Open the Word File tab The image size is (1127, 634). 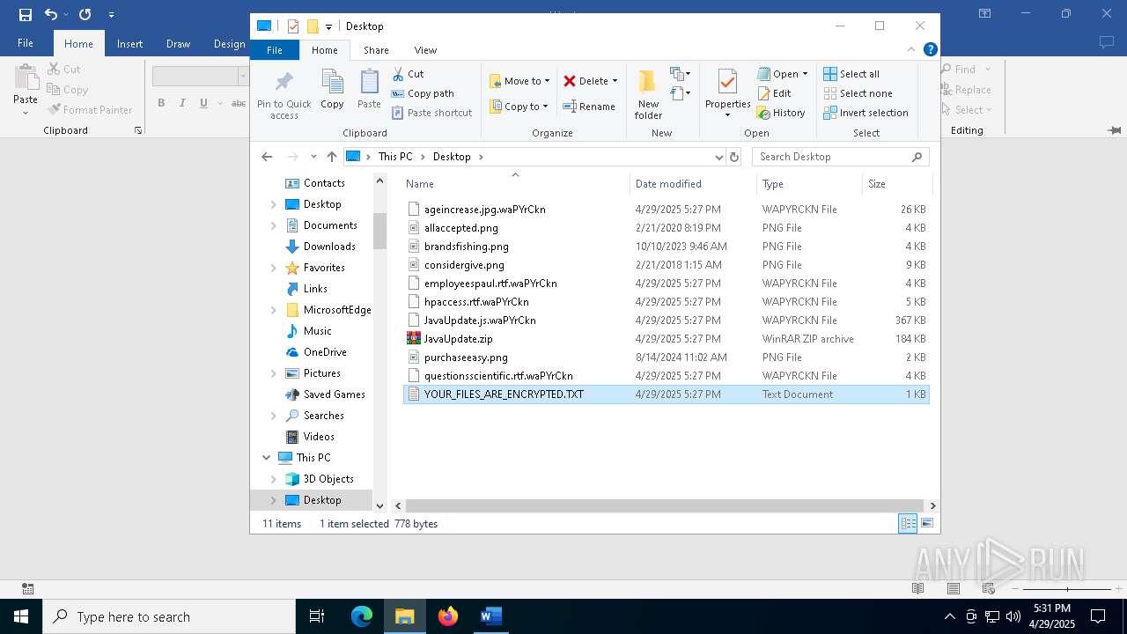point(26,43)
